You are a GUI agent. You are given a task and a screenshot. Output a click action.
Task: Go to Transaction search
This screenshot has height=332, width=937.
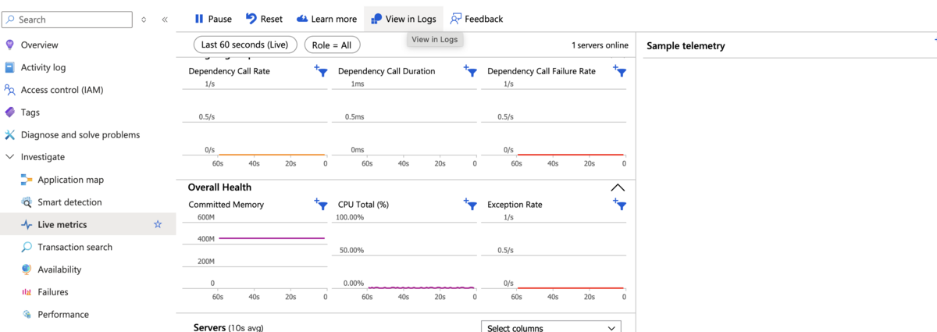[x=75, y=247]
